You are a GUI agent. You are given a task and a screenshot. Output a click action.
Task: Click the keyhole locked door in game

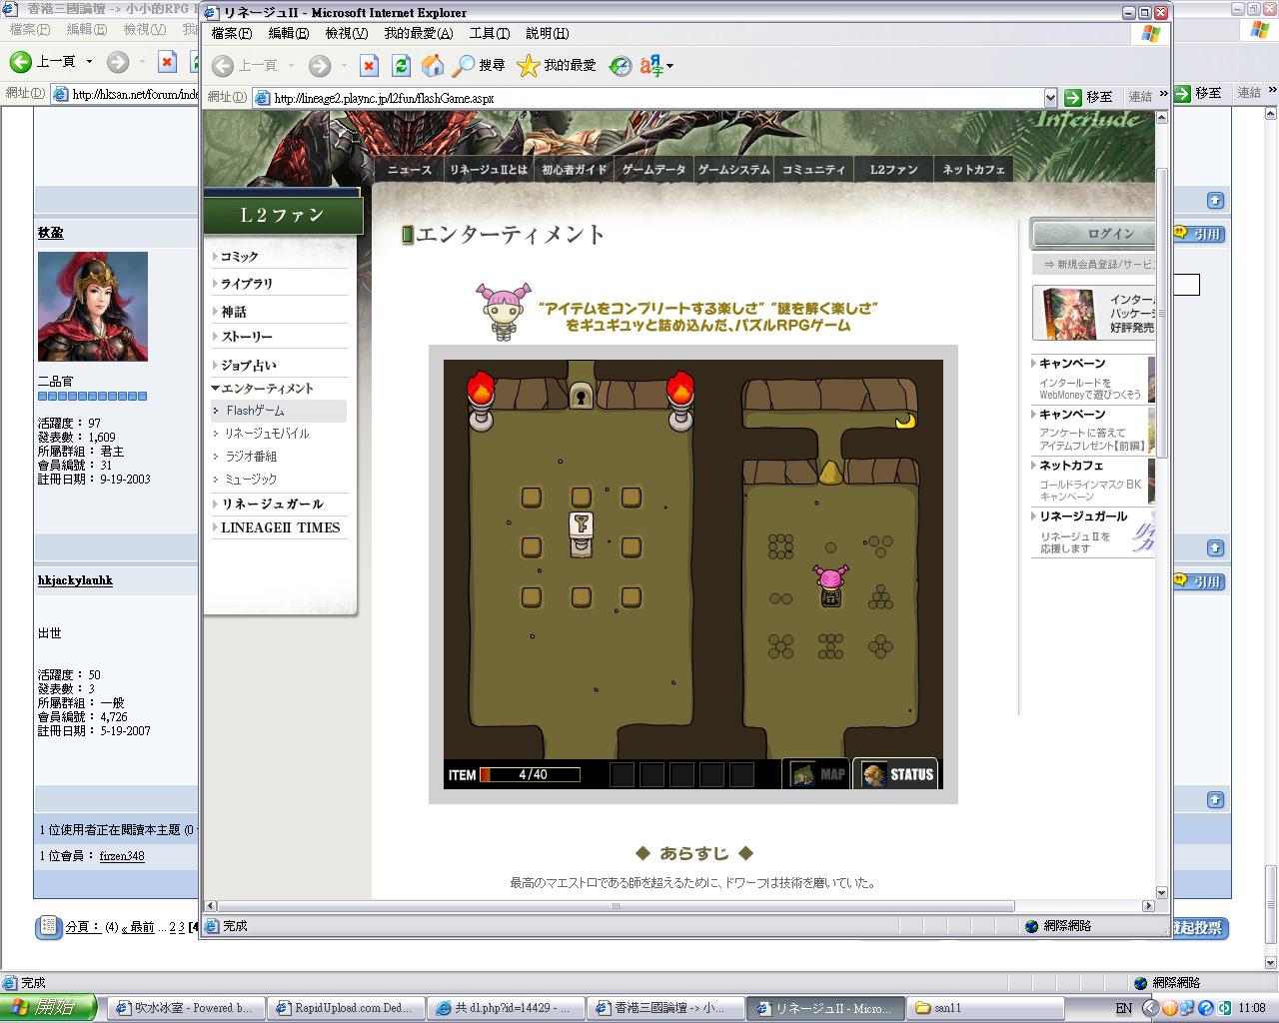coord(582,396)
